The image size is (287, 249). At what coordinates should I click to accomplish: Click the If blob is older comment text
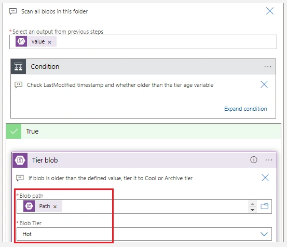point(111,178)
